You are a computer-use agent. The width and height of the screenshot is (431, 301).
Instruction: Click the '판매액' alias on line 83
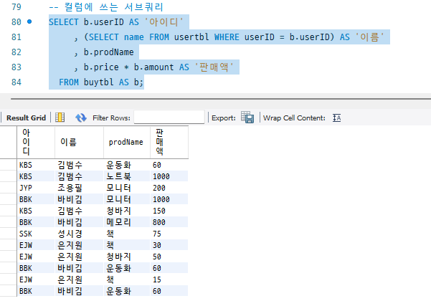pos(214,67)
